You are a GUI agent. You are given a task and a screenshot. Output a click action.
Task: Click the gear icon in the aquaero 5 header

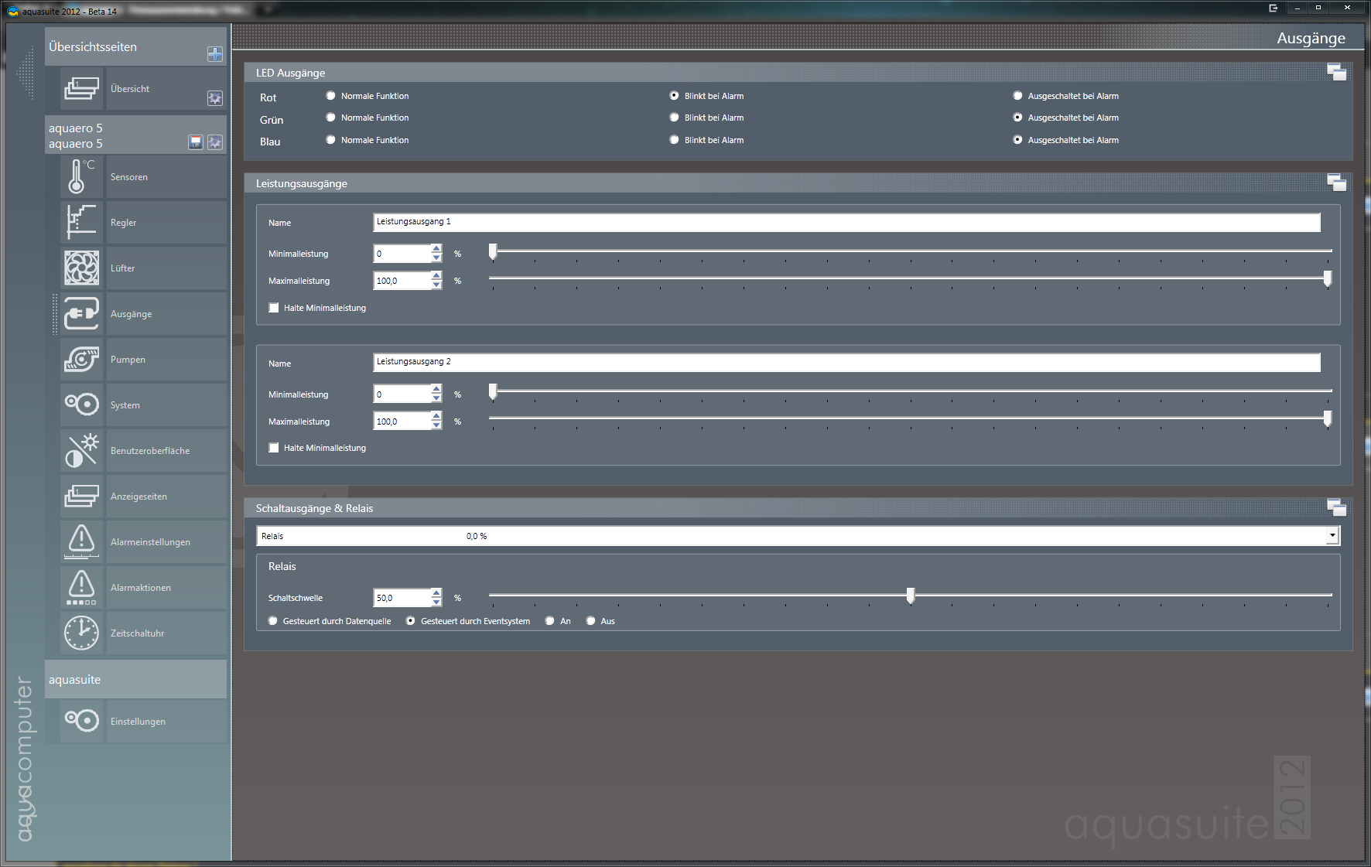click(215, 142)
